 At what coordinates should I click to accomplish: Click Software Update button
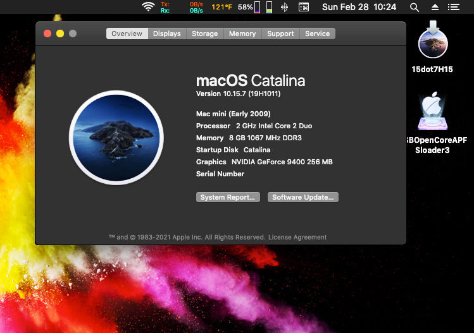click(x=303, y=197)
